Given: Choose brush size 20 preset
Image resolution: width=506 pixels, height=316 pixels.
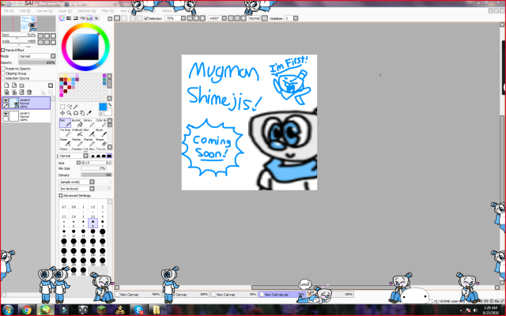Looking at the screenshot, I should [103, 233].
